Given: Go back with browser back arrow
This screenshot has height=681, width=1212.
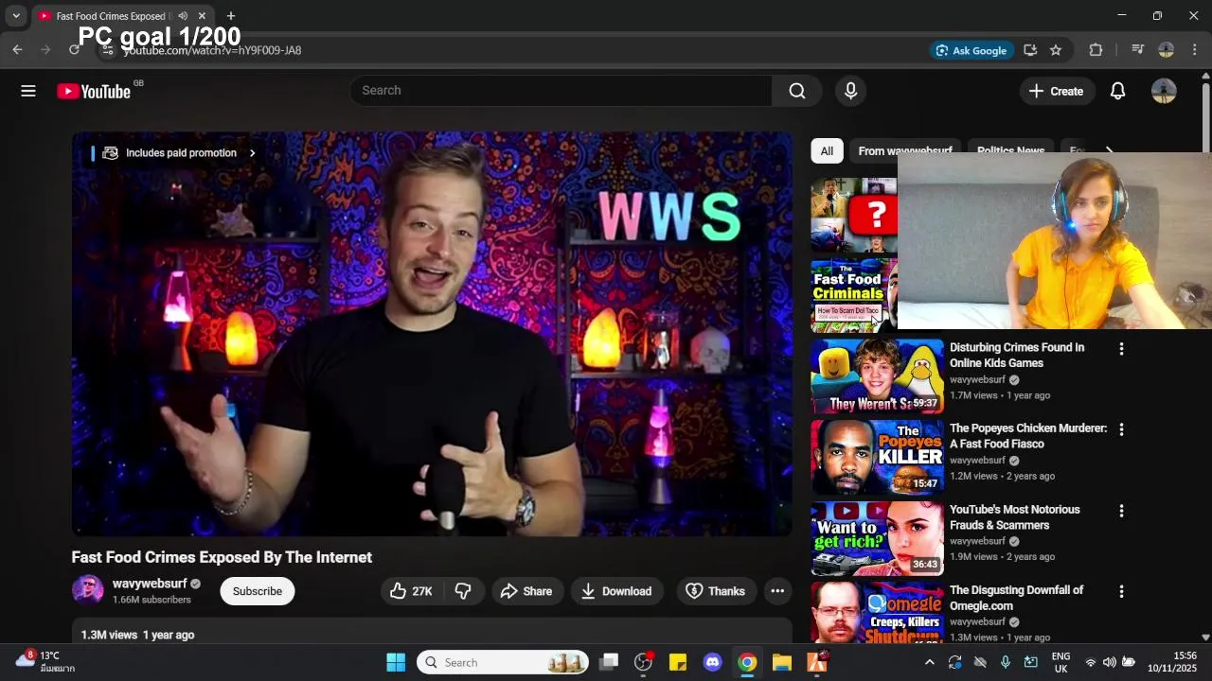Looking at the screenshot, I should click(x=17, y=50).
